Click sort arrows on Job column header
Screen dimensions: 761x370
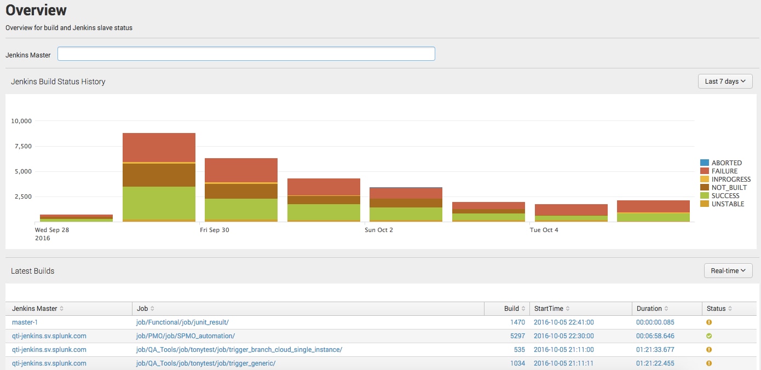point(152,309)
